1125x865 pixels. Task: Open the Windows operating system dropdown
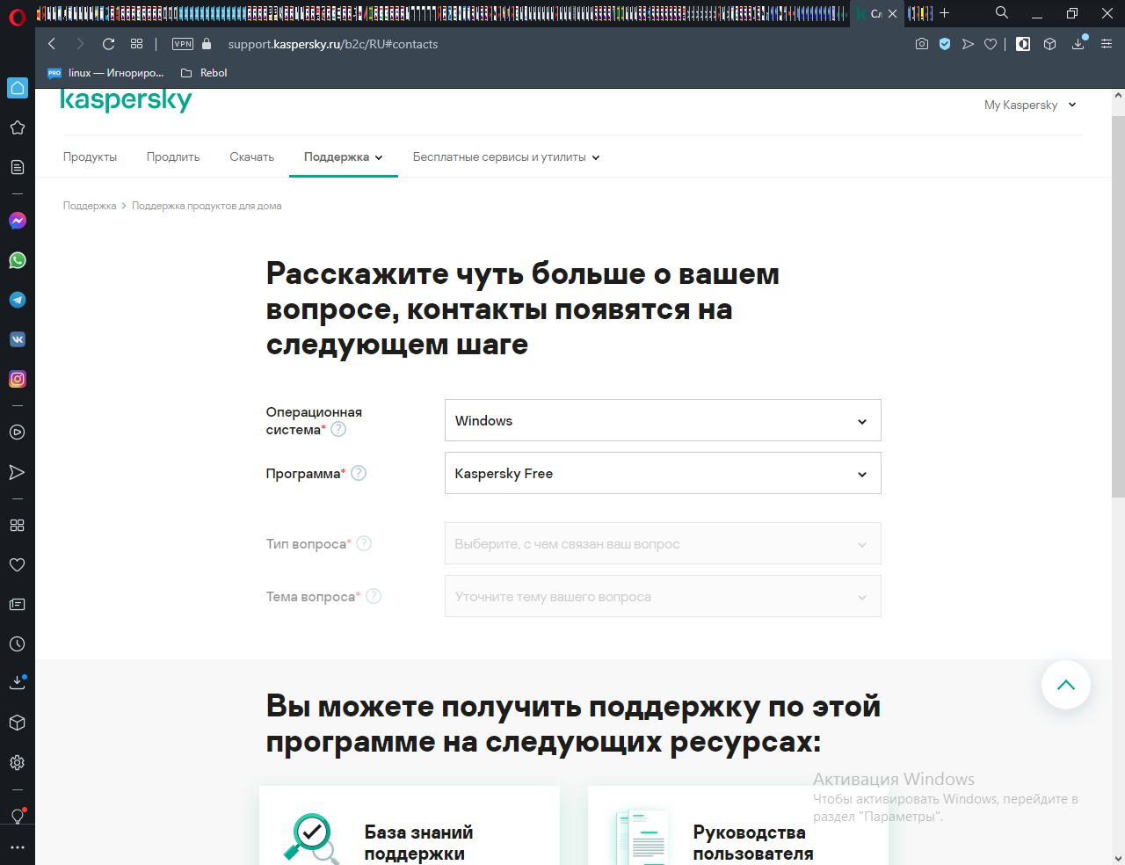point(663,420)
